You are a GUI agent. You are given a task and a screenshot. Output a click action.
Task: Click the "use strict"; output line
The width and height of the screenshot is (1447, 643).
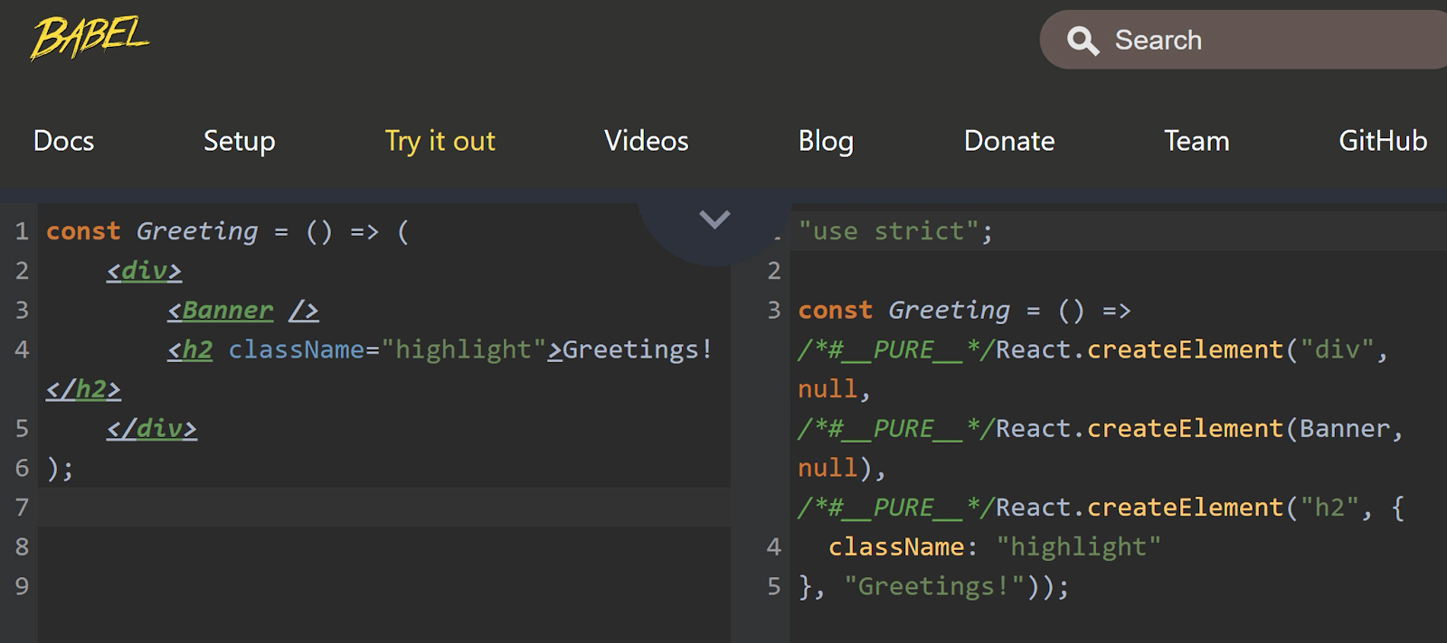[895, 232]
